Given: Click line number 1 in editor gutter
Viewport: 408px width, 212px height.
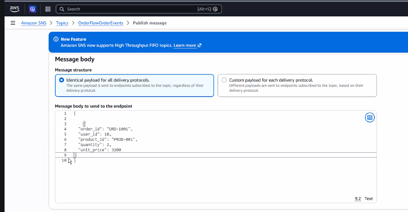Looking at the screenshot, I should pos(65,114).
